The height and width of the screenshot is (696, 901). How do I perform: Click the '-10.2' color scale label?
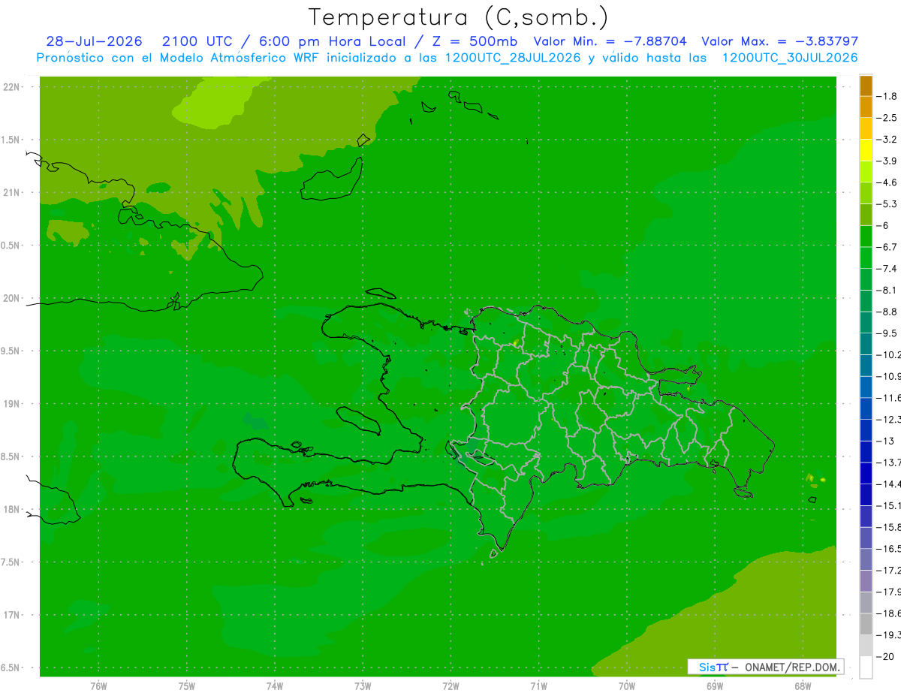890,354
